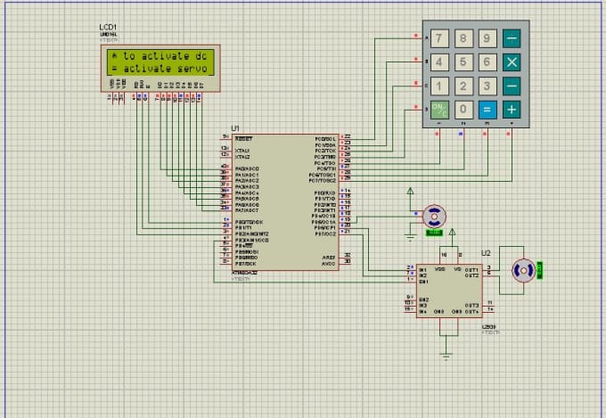606x418 pixels.
Task: Click the AVCC pin label on U1
Action: point(329,264)
